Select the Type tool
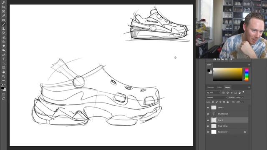This screenshot has height=150, width=267. pos(3,59)
